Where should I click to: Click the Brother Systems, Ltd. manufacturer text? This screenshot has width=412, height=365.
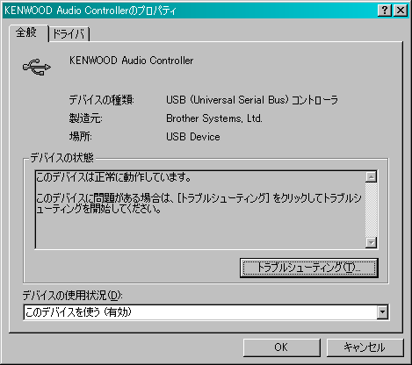pos(214,118)
